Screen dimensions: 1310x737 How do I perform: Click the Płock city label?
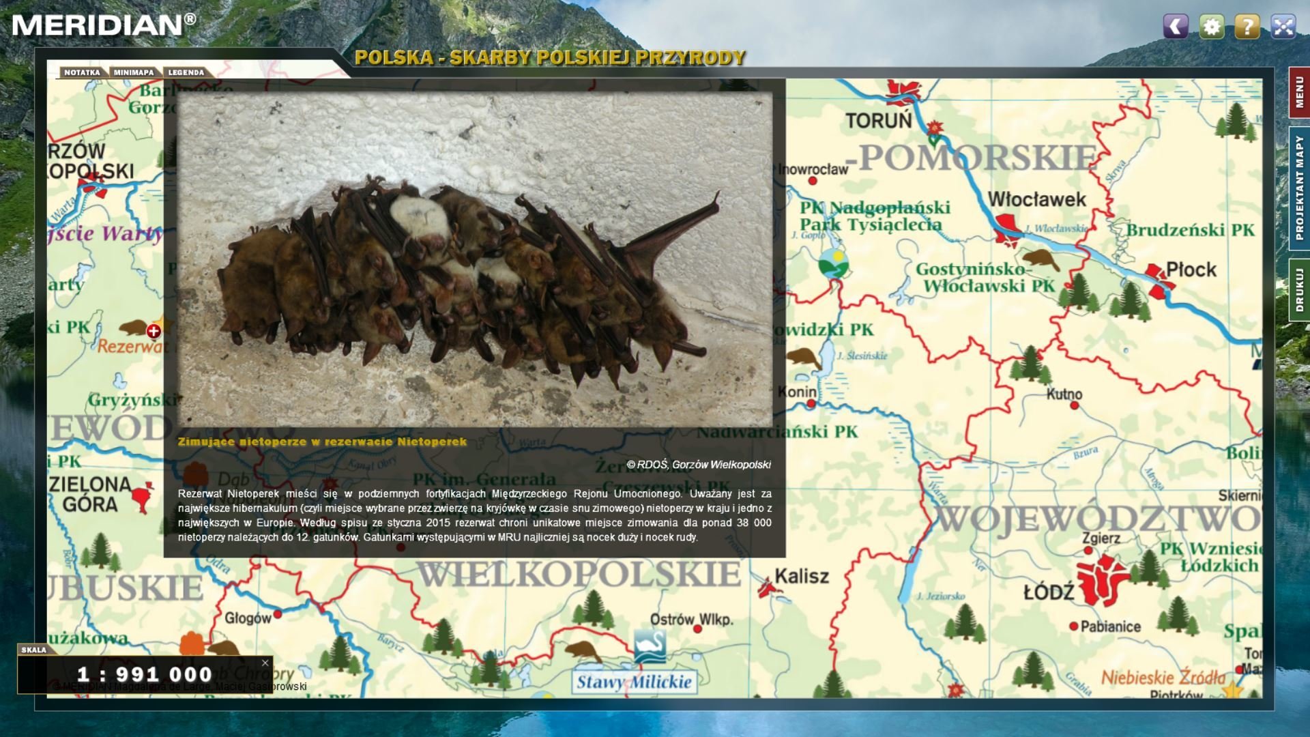tap(1191, 270)
